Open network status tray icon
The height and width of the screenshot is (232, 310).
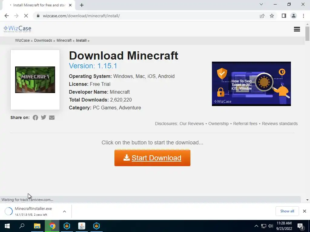[x=264, y=226]
